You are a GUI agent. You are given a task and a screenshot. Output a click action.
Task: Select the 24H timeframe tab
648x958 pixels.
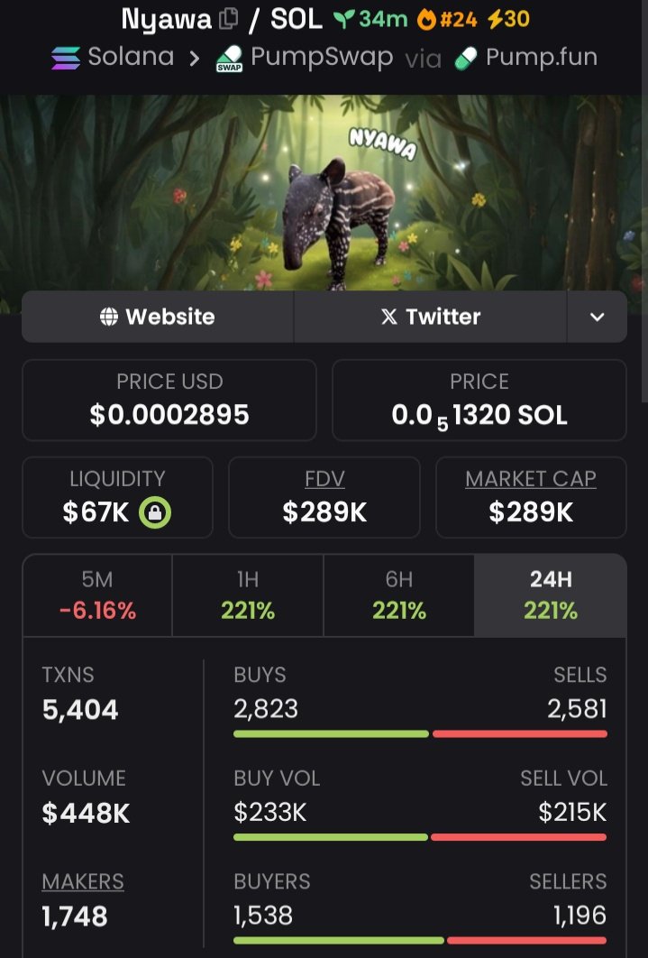[551, 595]
